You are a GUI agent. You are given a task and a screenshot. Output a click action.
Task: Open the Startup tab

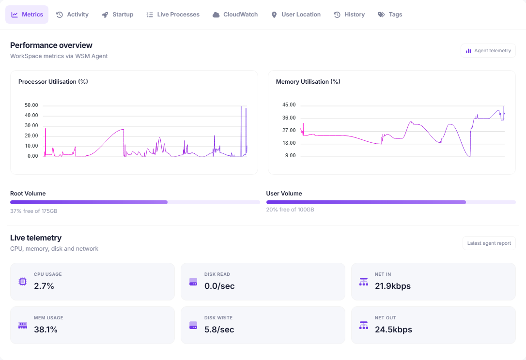click(118, 15)
